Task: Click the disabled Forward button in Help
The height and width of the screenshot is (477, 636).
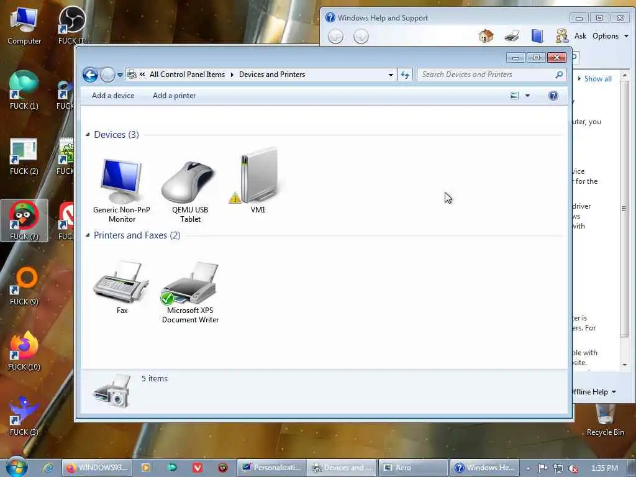Action: click(361, 37)
